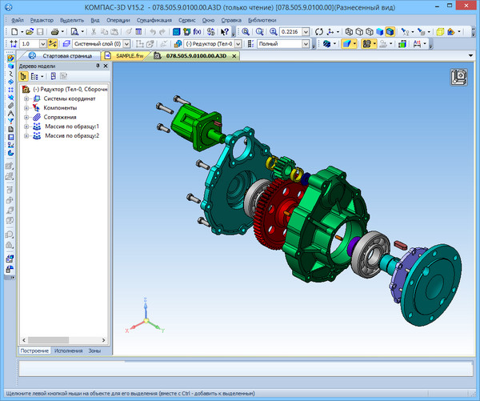The image size is (480, 401).
Task: Select the Зоны bottom tab
Action: (x=94, y=351)
